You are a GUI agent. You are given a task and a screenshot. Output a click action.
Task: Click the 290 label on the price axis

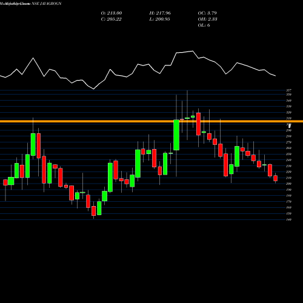point(288,130)
